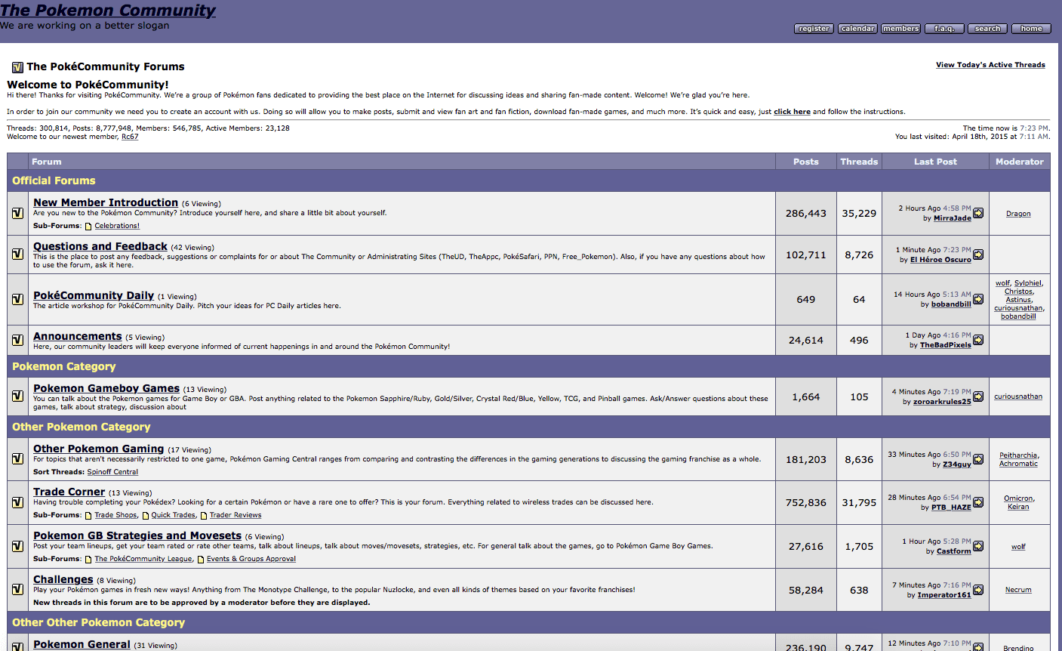1062x651 pixels.
Task: Open the Trade Corner forum
Action: (69, 492)
